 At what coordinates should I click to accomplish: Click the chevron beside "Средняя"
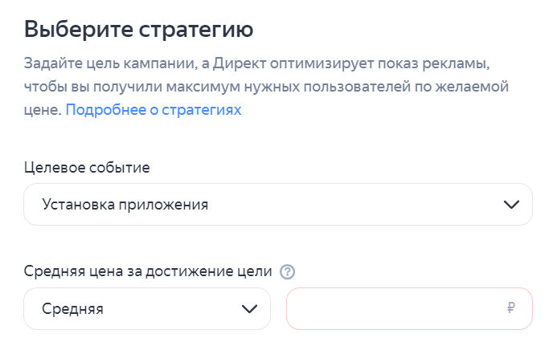[249, 308]
